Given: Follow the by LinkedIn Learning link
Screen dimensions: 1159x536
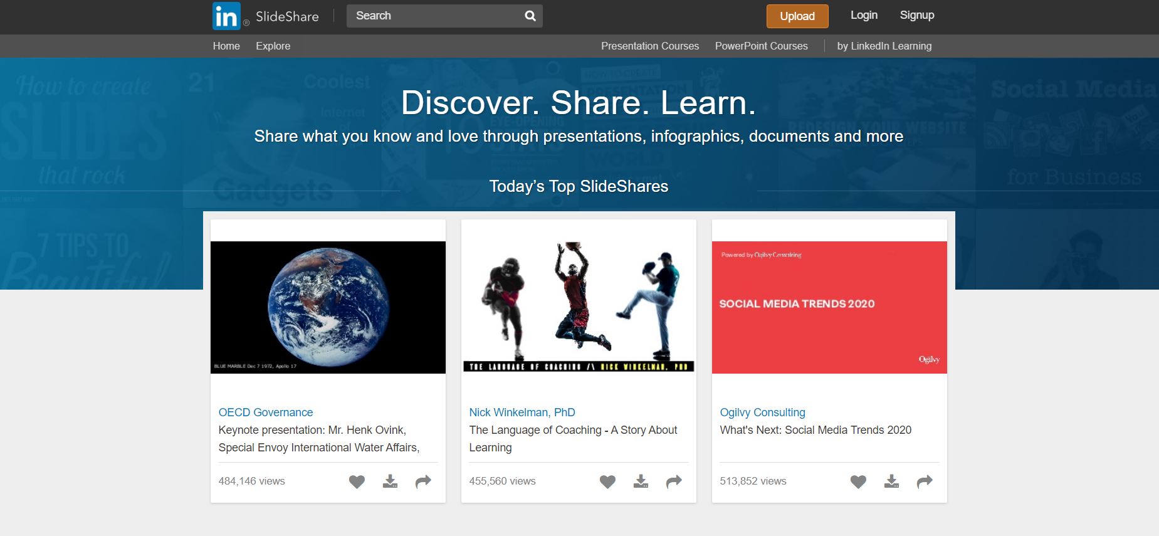Looking at the screenshot, I should tap(884, 46).
